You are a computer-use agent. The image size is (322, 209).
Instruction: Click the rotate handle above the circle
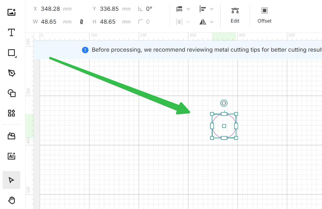[x=224, y=103]
